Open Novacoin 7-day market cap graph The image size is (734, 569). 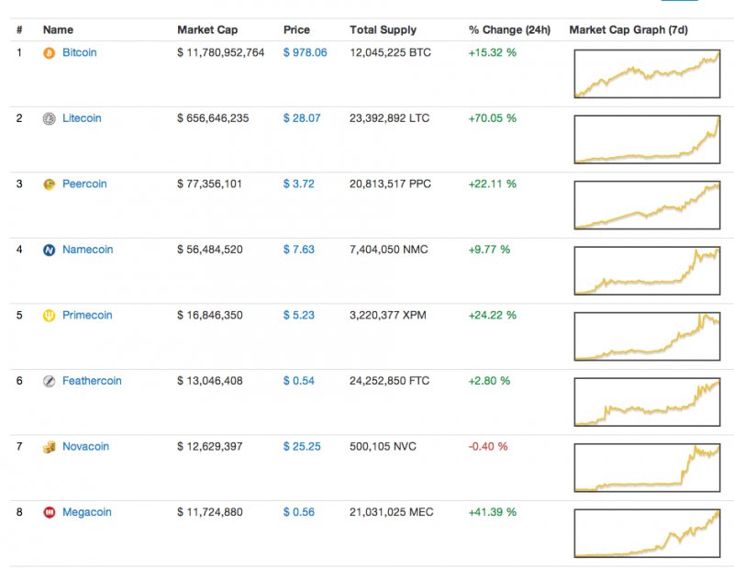[647, 467]
